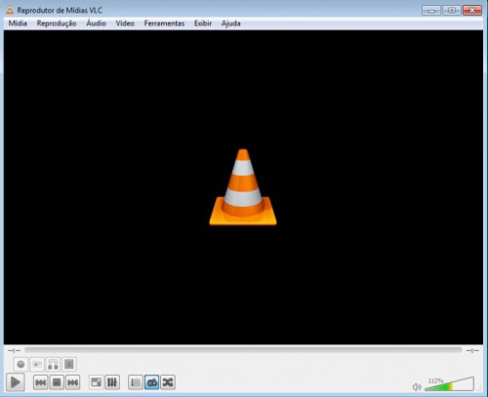The height and width of the screenshot is (397, 488).
Task: Open the Reprodução menu
Action: pos(57,23)
